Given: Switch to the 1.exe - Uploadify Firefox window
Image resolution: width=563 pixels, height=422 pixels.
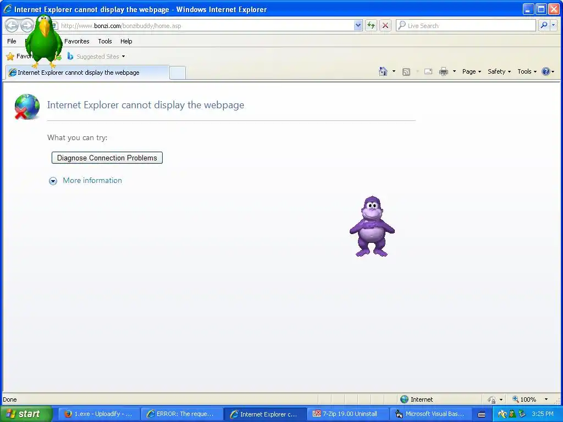Looking at the screenshot, I should point(98,414).
